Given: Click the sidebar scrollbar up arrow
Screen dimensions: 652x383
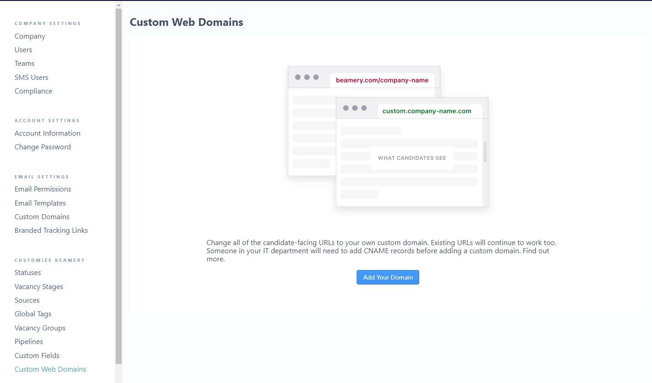Looking at the screenshot, I should pos(118,5).
